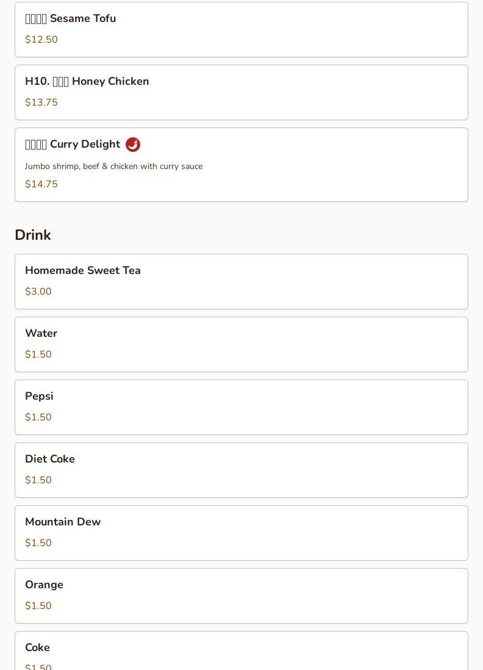Select the Coke drink card
483x670 pixels.
pos(241,653)
